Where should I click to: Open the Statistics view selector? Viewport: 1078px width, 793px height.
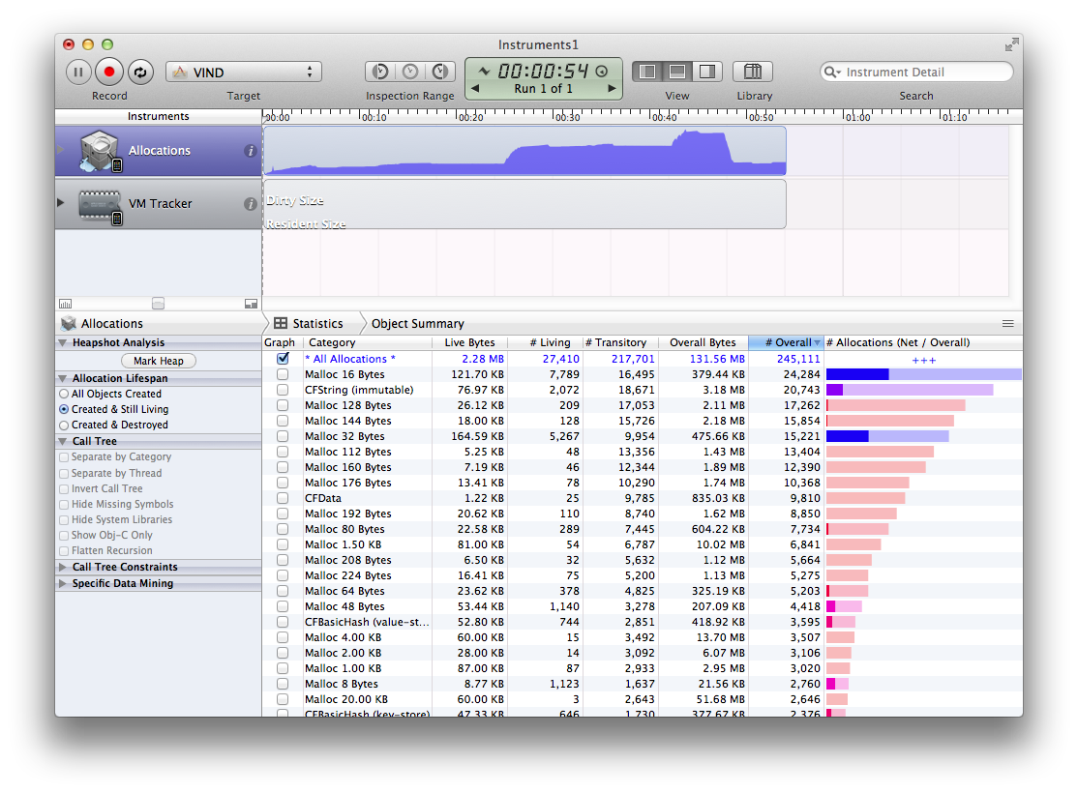pyautogui.click(x=308, y=324)
